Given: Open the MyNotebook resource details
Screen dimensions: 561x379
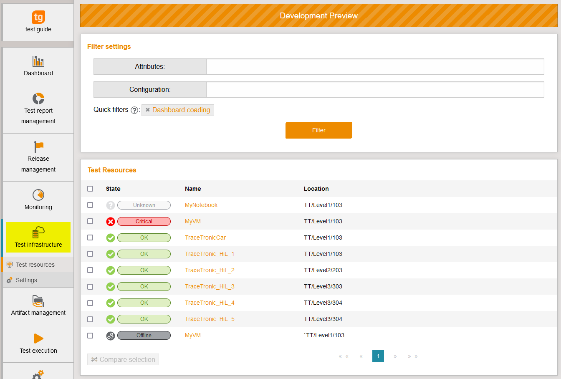Looking at the screenshot, I should [x=201, y=205].
